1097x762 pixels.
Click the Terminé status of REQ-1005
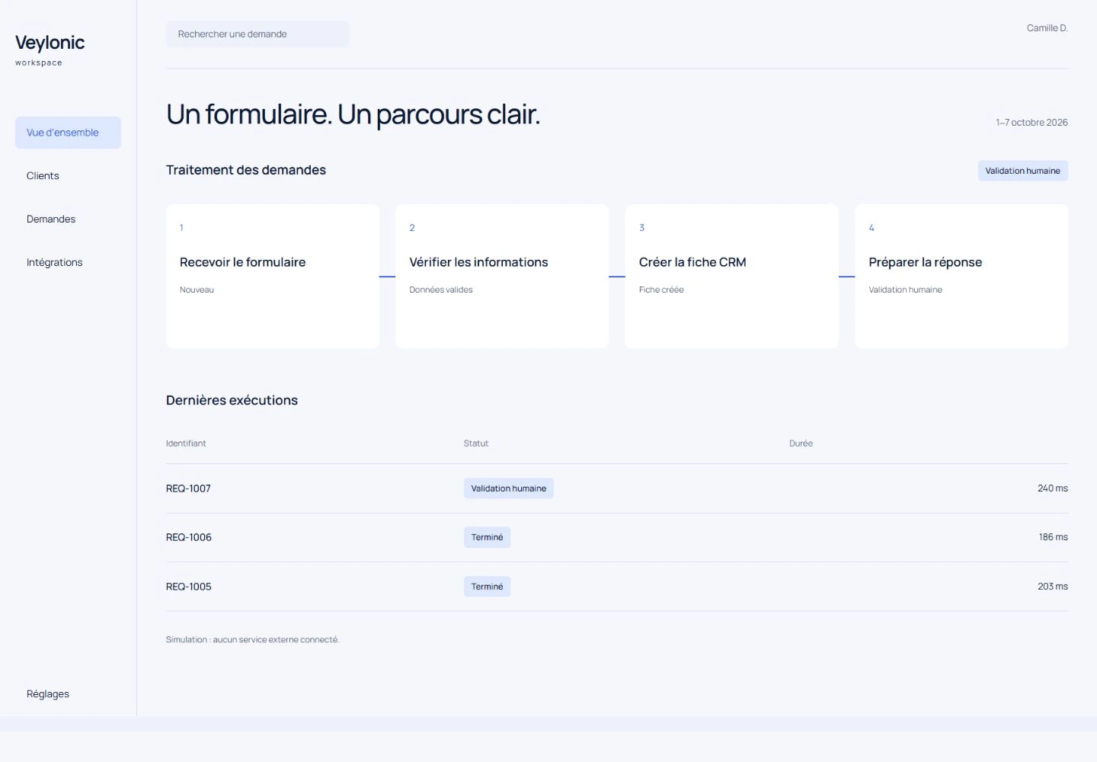coord(487,587)
